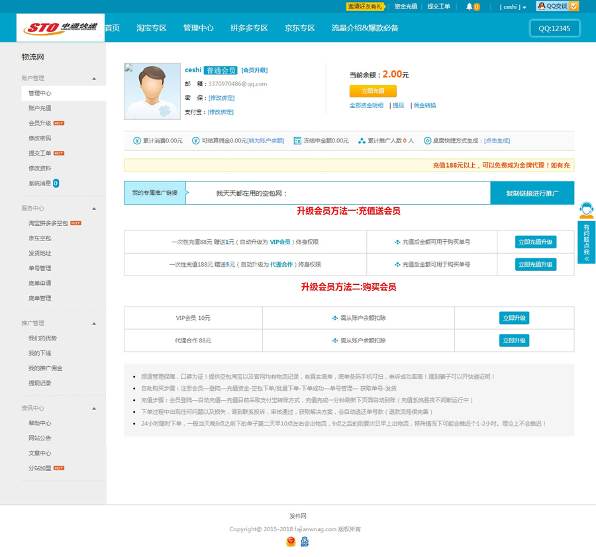Open 淘宝专区 in the top navigation

(152, 28)
